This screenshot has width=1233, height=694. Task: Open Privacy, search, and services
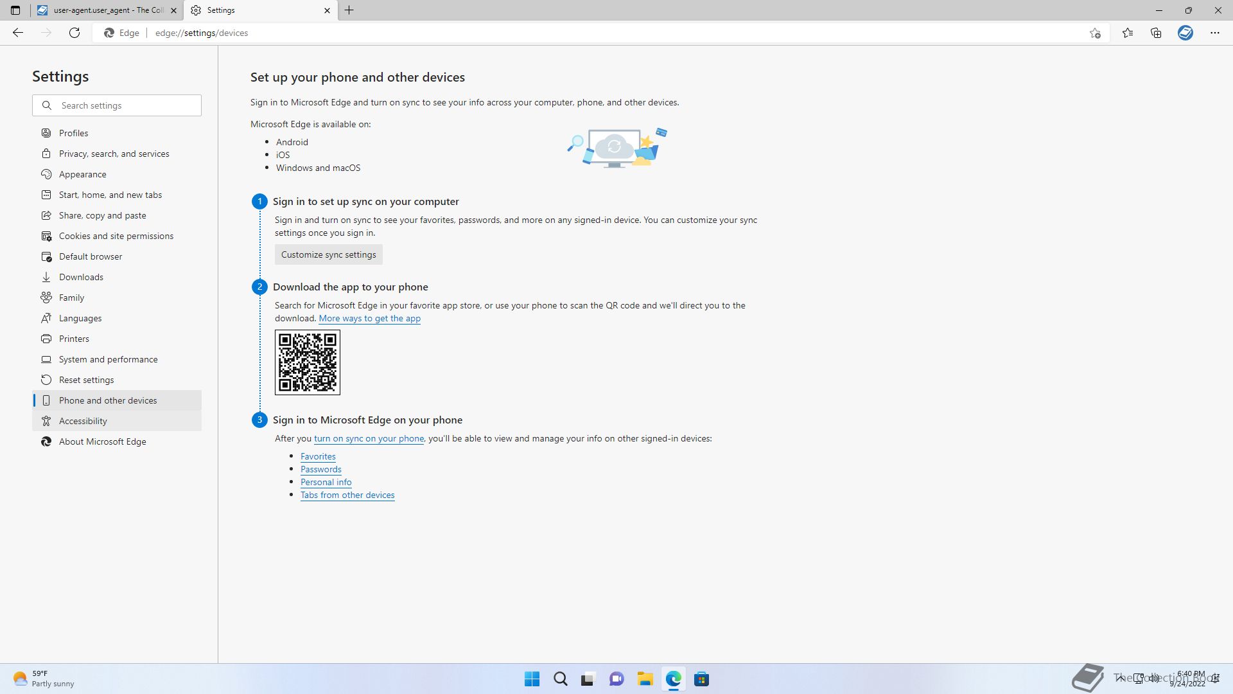[117, 154]
